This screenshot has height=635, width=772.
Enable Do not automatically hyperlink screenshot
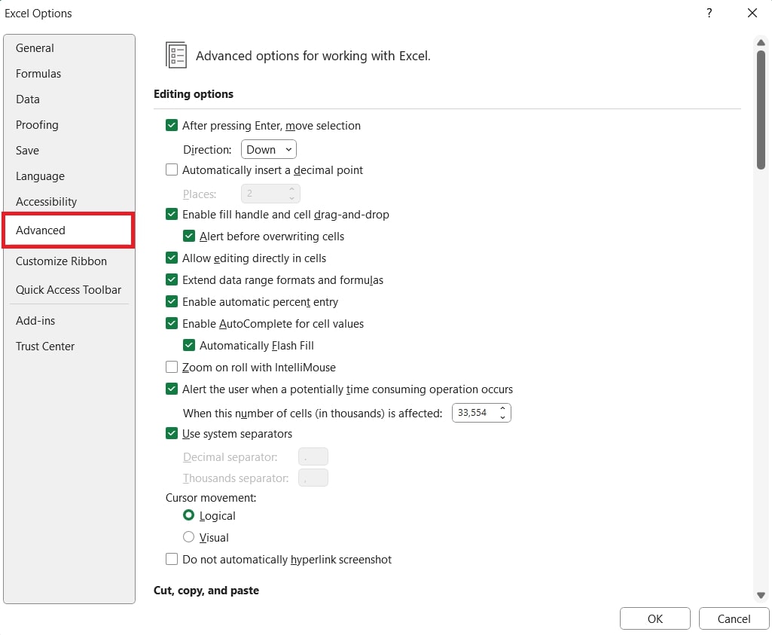pos(171,559)
